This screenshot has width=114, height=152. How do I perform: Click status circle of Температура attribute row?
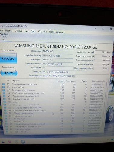click(6, 119)
